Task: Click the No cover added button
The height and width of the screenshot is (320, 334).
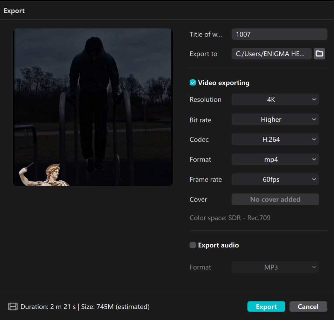Action: click(275, 199)
